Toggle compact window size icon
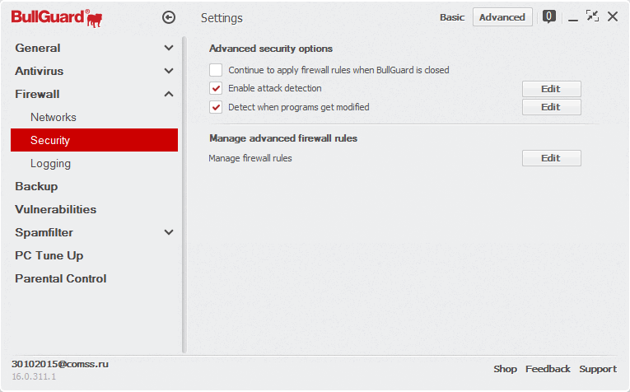630x392 pixels. click(x=592, y=16)
